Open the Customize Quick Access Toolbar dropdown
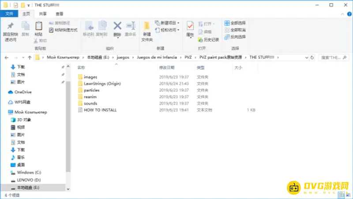Viewport: 353px width, 199px height. 29,5
